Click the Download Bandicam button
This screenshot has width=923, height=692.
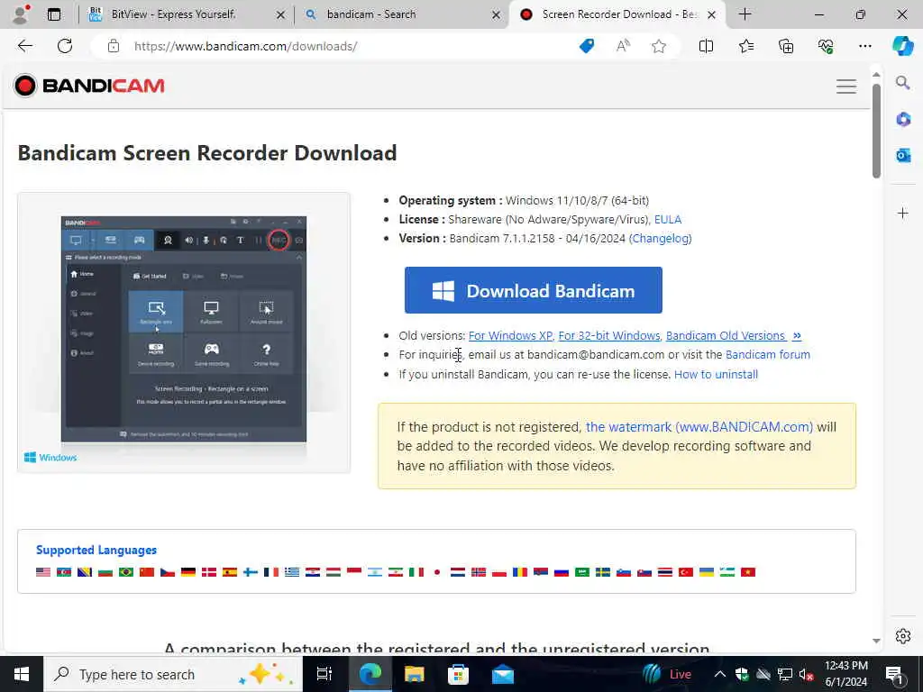534,290
